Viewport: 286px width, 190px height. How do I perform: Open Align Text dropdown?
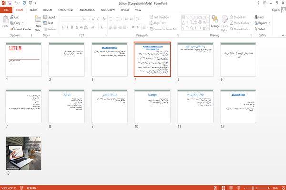[158, 23]
